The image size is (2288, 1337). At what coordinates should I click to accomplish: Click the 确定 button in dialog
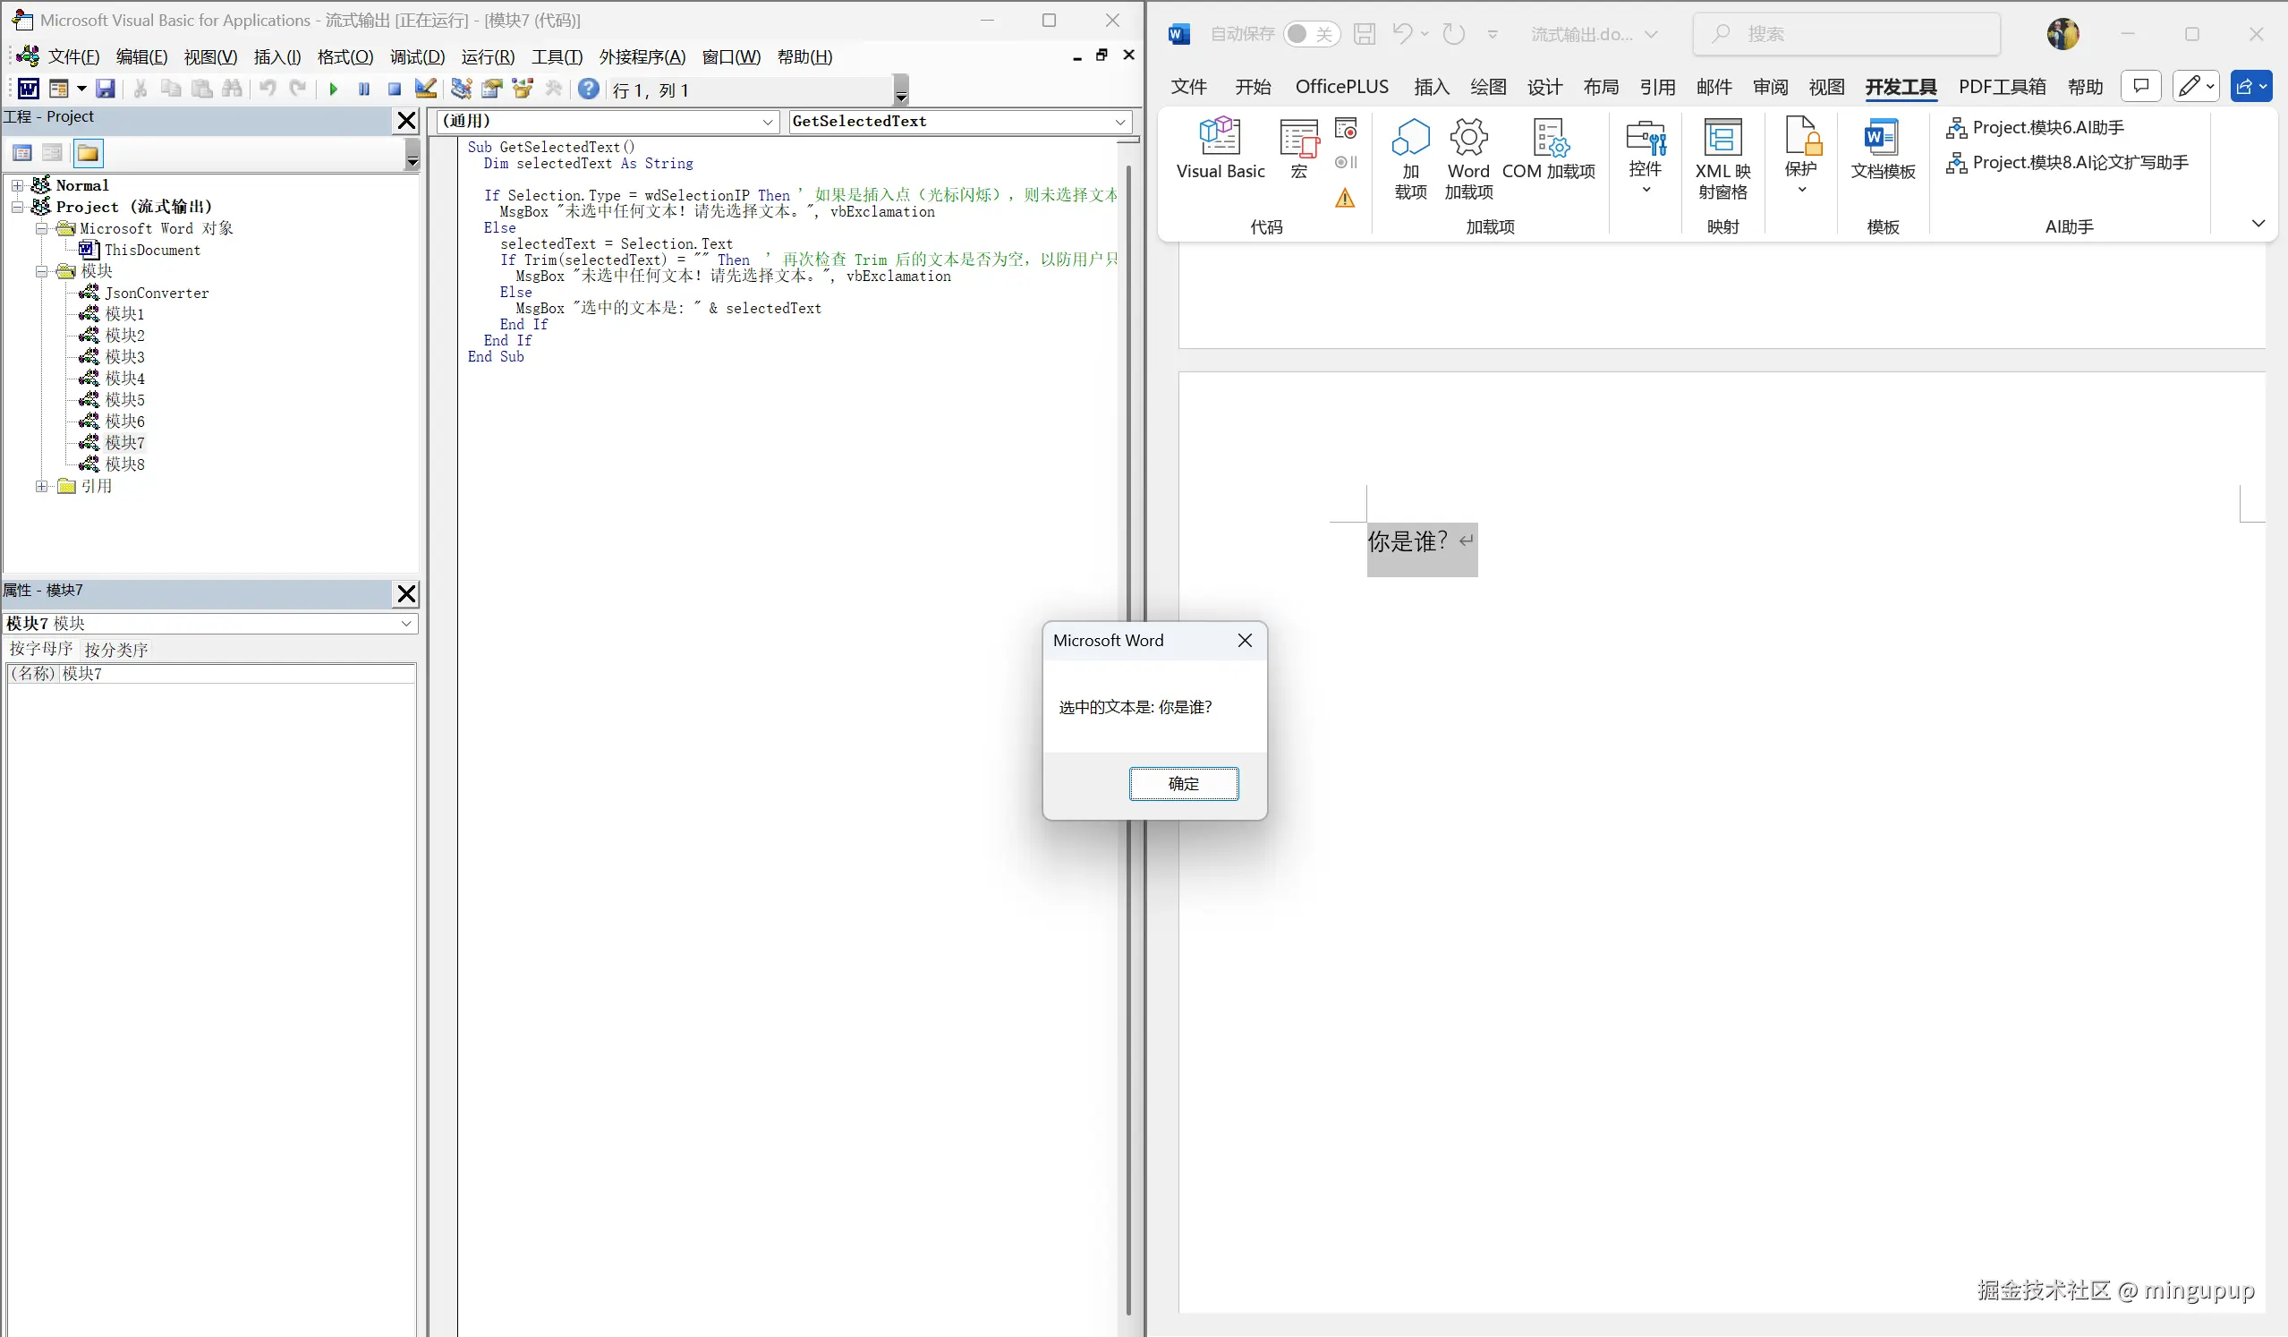pyautogui.click(x=1183, y=784)
